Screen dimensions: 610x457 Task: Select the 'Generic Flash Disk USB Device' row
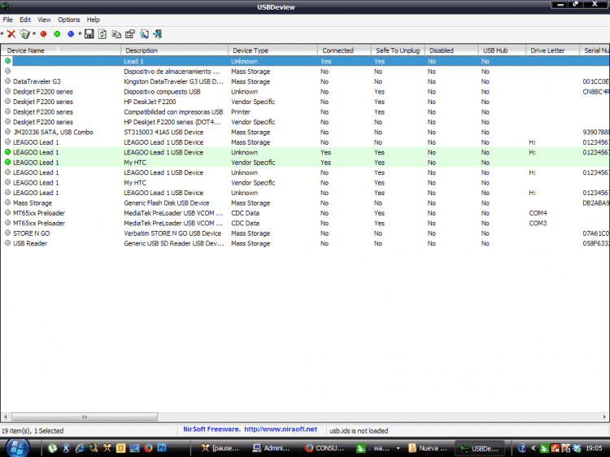pyautogui.click(x=305, y=202)
